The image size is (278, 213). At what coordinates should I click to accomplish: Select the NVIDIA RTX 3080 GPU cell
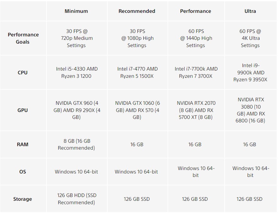tap(250, 110)
